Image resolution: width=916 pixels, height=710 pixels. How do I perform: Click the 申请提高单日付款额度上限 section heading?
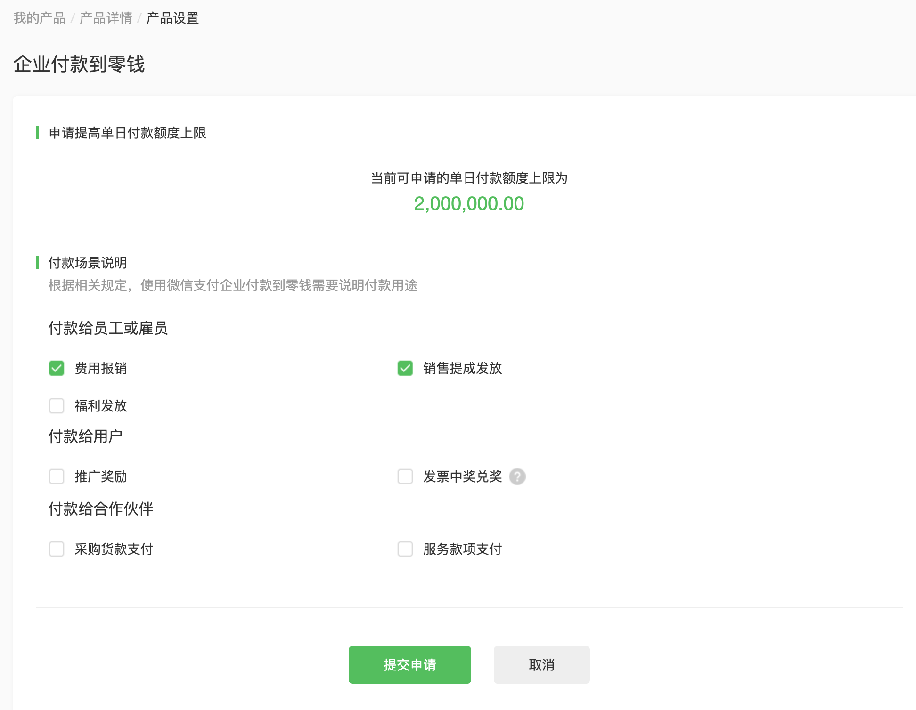[127, 133]
